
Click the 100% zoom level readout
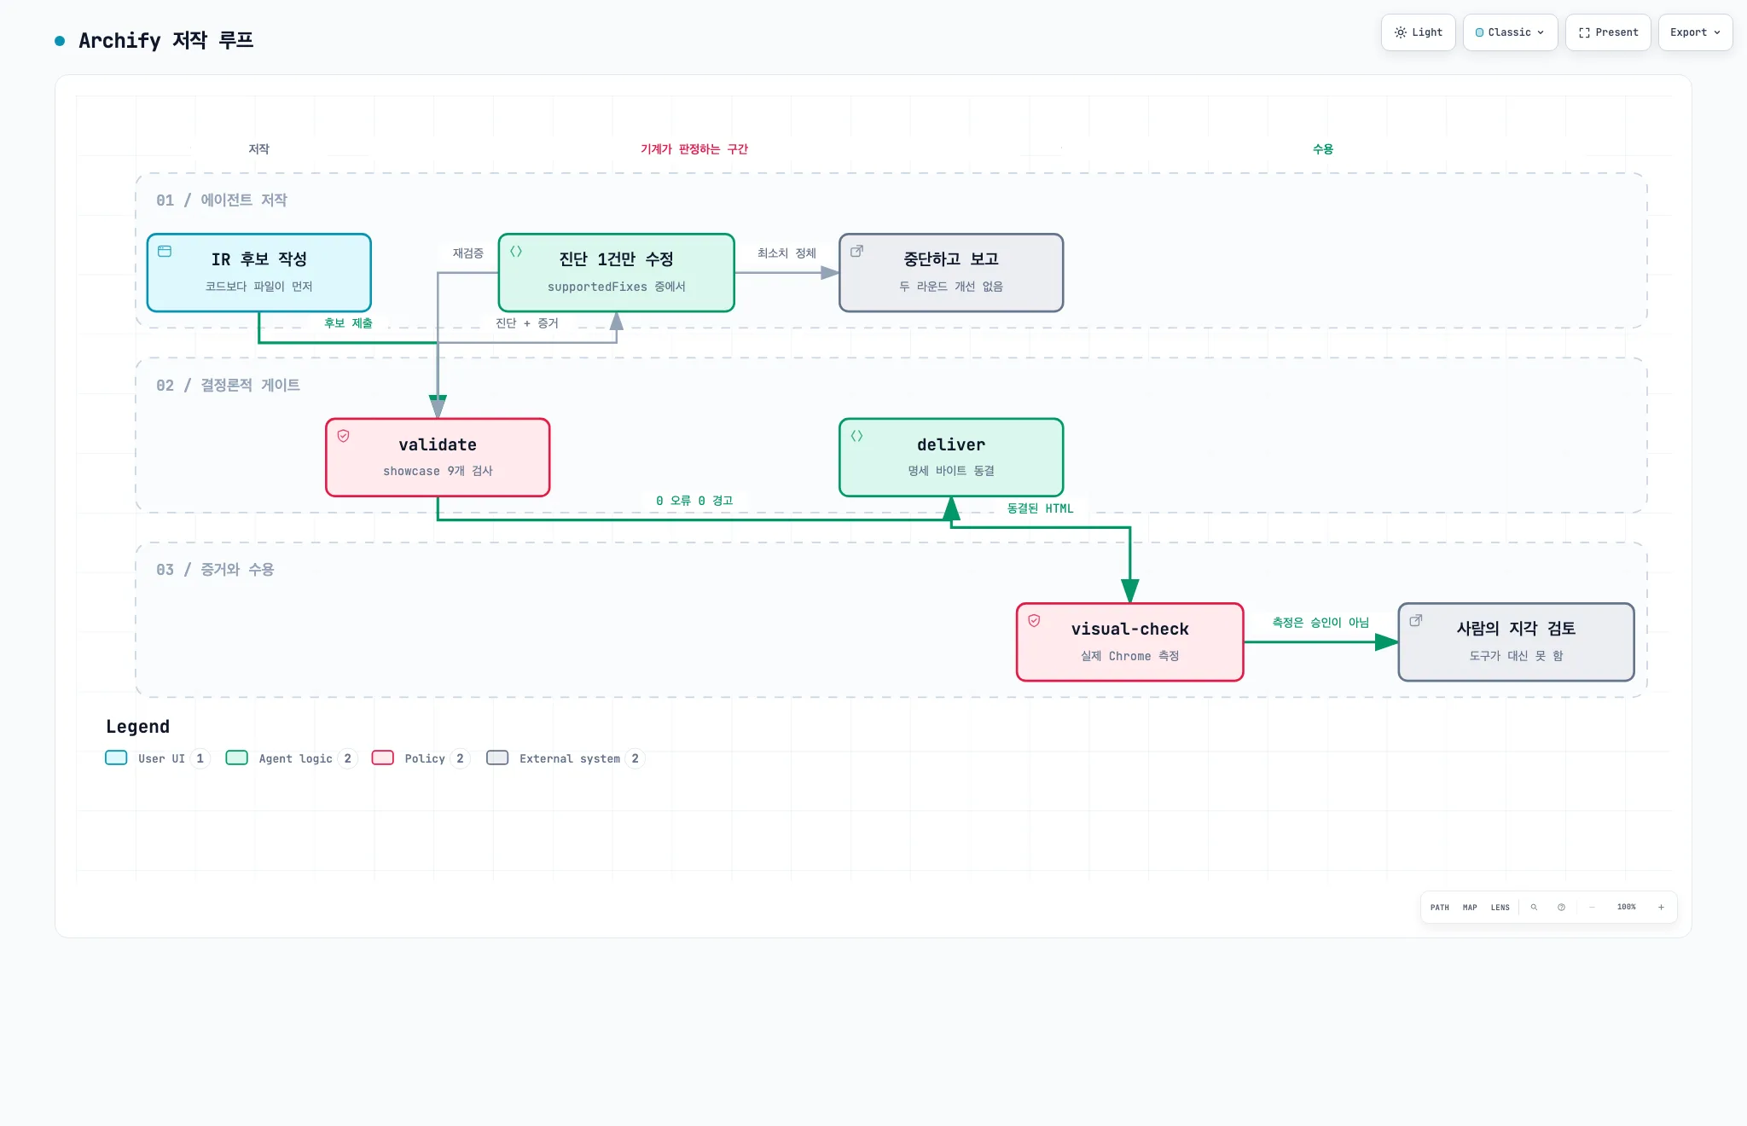coord(1626,907)
